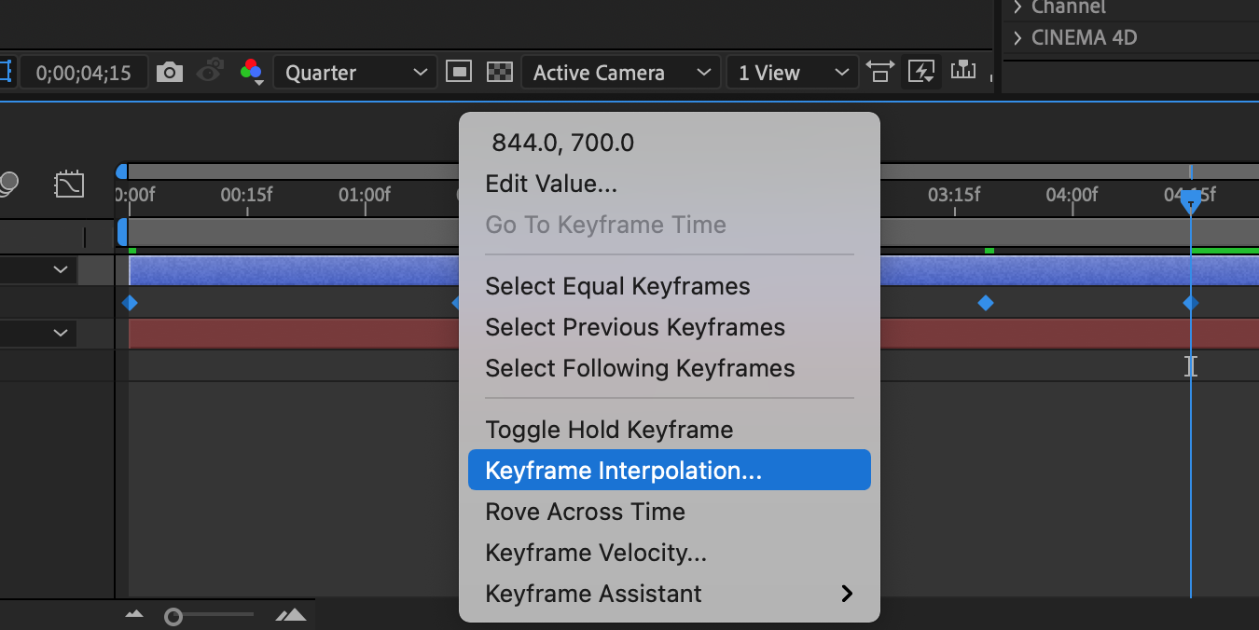Open the Graph Editor icon
This screenshot has height=630, width=1259.
69,185
